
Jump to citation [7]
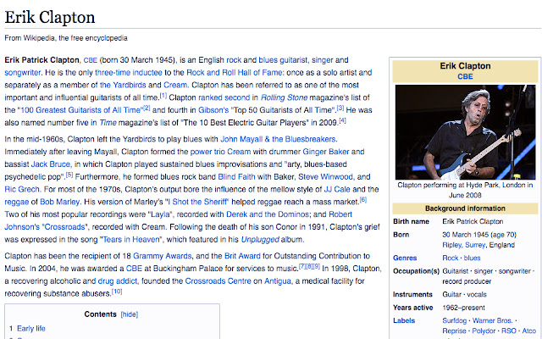[301, 266]
